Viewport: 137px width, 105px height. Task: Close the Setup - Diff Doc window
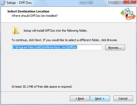point(130,2)
